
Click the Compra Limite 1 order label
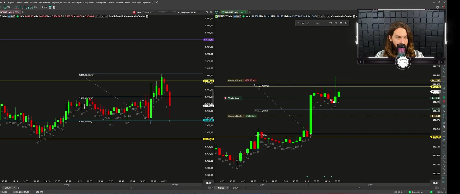click(x=236, y=116)
